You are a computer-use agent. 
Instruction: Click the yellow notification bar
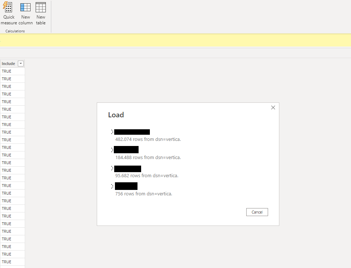tap(175, 40)
